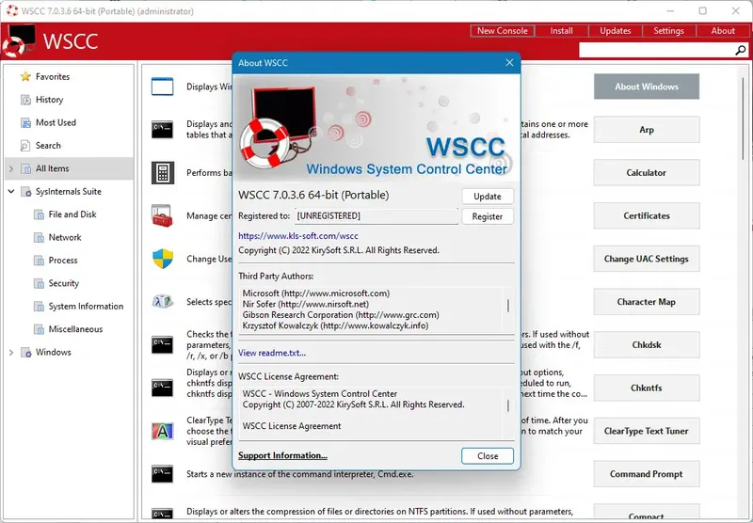Open the Install menu item
The width and height of the screenshot is (753, 523).
coord(561,31)
